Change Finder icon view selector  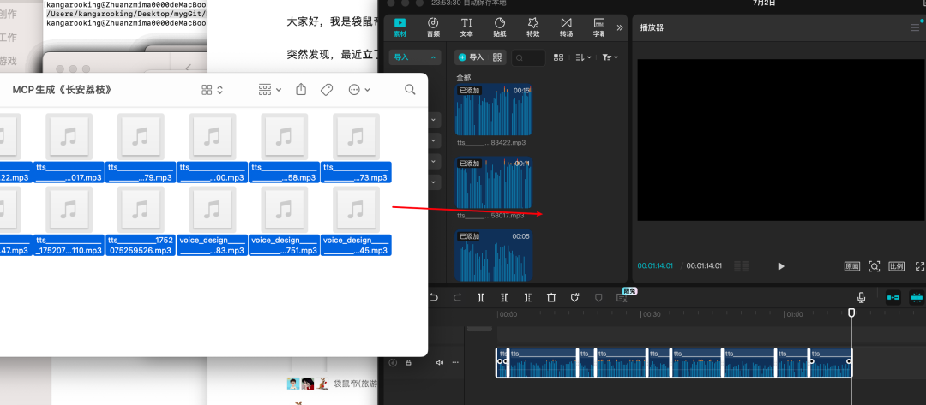point(212,90)
